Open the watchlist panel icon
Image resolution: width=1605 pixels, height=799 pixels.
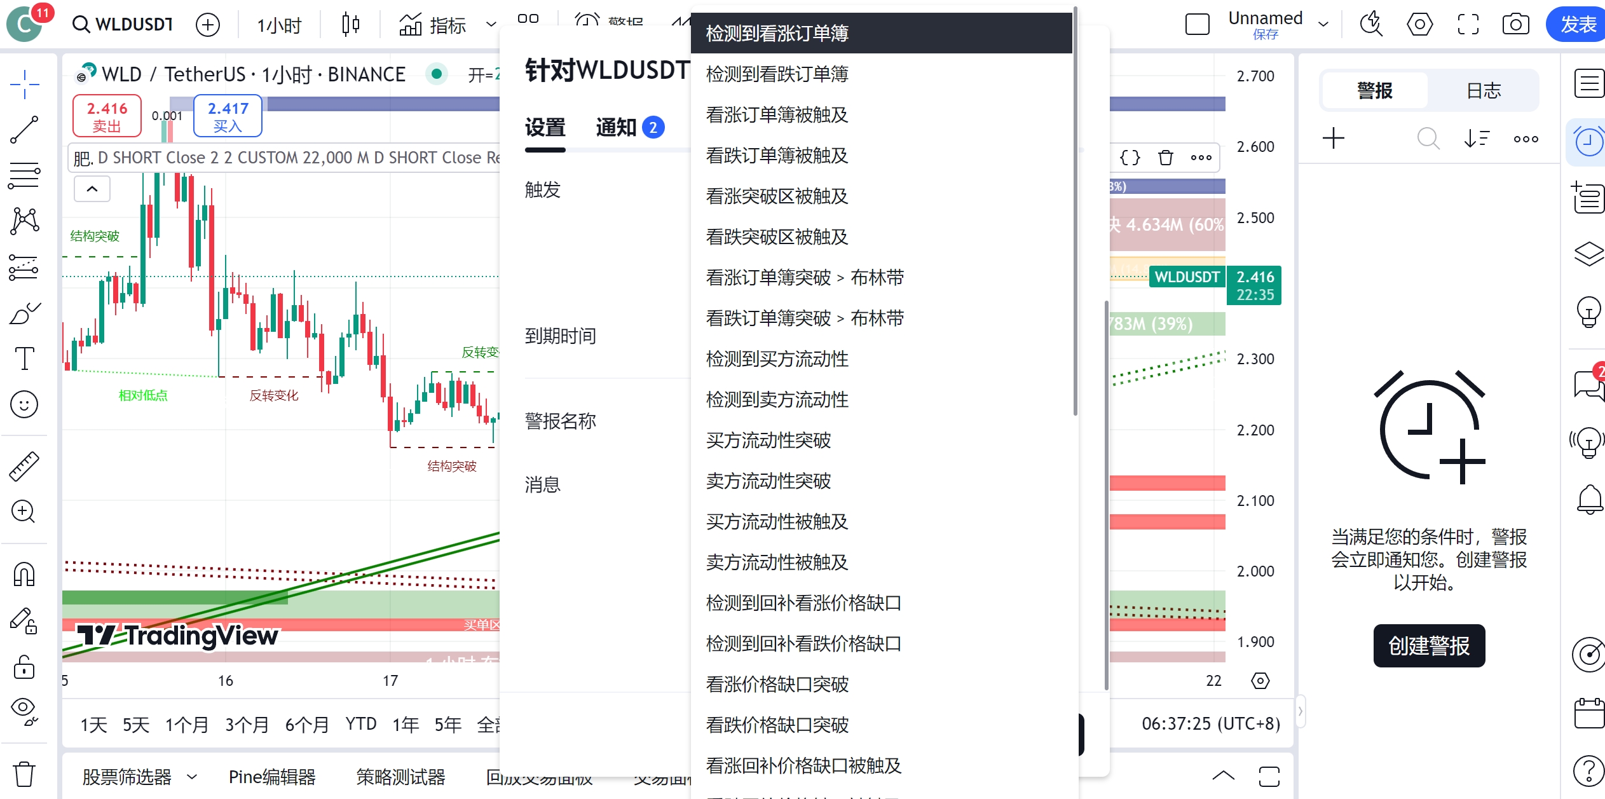(1588, 83)
